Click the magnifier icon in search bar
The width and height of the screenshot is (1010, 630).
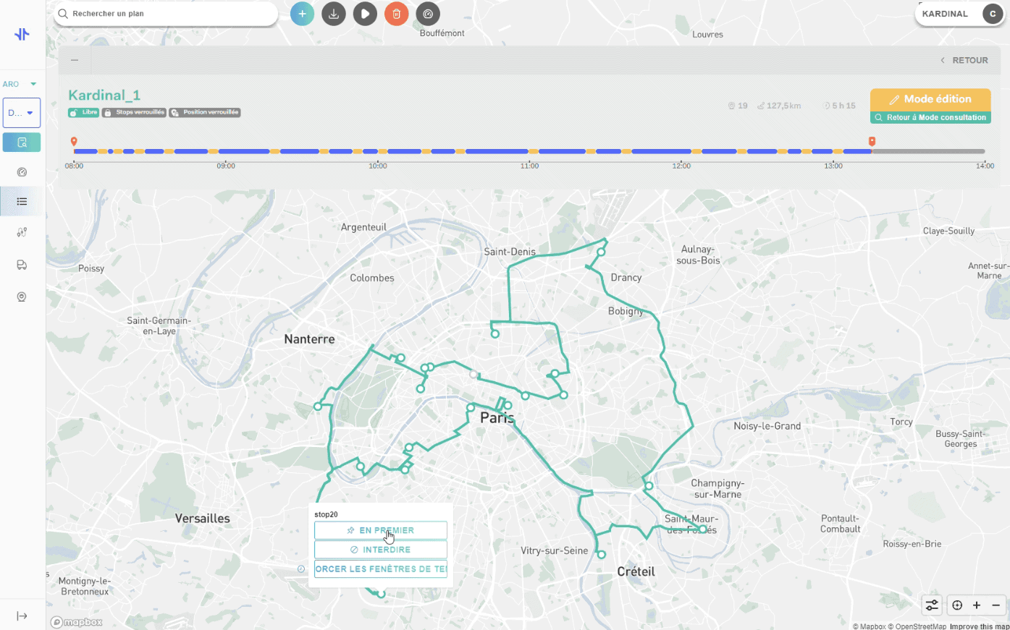click(63, 14)
